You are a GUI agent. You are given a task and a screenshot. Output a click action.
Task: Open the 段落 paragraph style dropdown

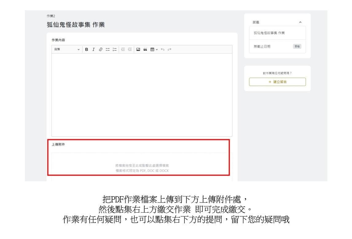point(67,50)
